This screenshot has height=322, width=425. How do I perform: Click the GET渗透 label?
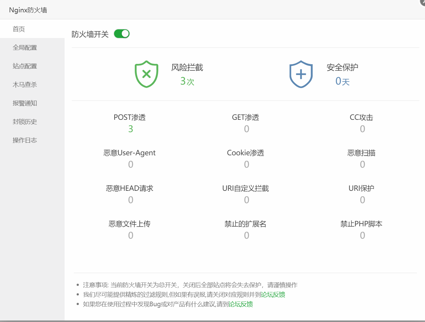pos(246,117)
